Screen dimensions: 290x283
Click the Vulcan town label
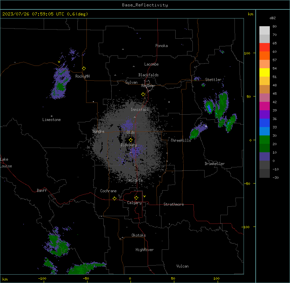point(183,266)
